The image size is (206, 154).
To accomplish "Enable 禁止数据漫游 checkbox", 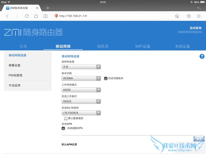I will pos(66,118).
